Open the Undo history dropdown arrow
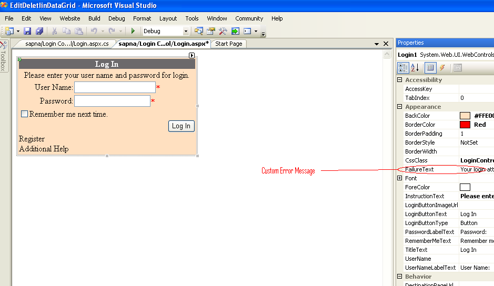This screenshot has height=286, width=494. [103, 31]
